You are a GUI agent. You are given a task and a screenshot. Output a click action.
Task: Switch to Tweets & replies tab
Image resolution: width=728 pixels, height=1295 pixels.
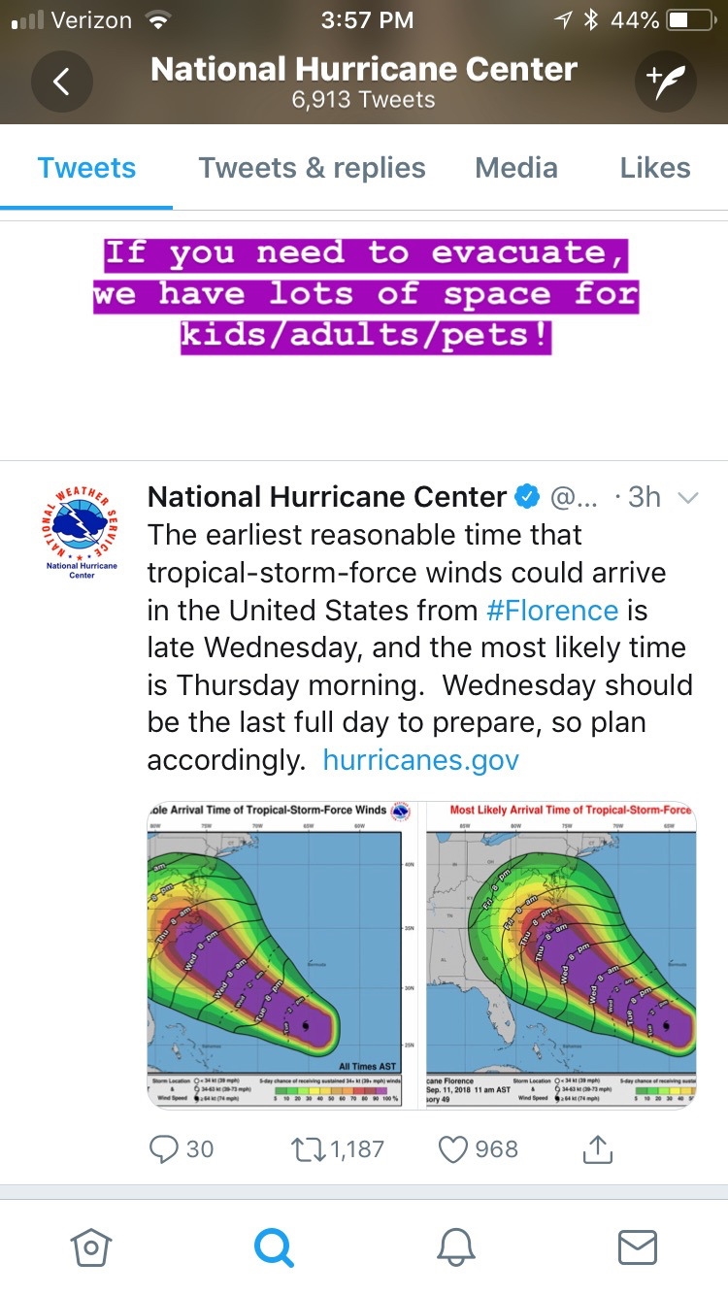tap(312, 168)
